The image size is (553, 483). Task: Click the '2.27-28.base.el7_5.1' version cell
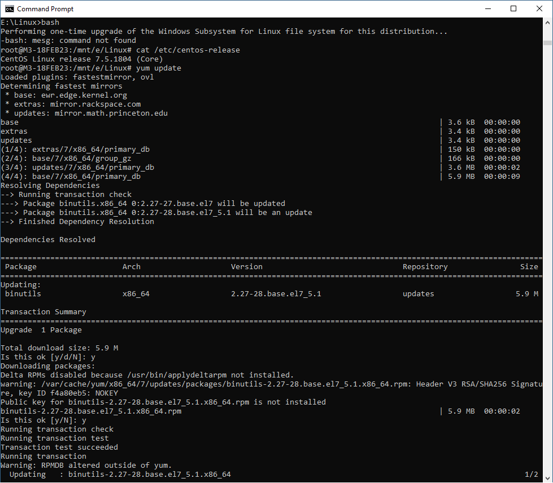point(276,294)
